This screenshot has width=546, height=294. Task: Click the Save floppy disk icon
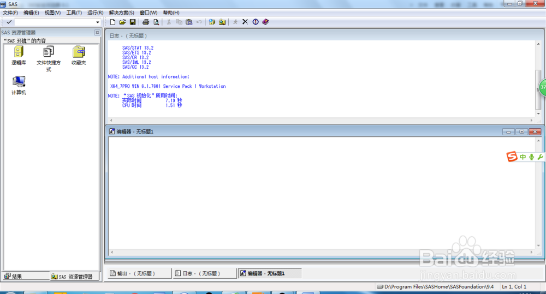coord(133,22)
